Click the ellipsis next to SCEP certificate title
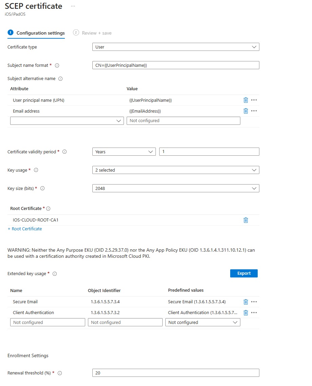 (x=73, y=6)
